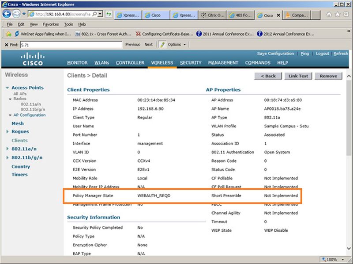Click the < Back button
The width and height of the screenshot is (353, 264).
(268, 76)
